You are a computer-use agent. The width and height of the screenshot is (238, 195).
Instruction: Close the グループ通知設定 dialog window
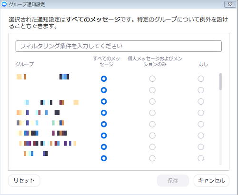(230, 4)
